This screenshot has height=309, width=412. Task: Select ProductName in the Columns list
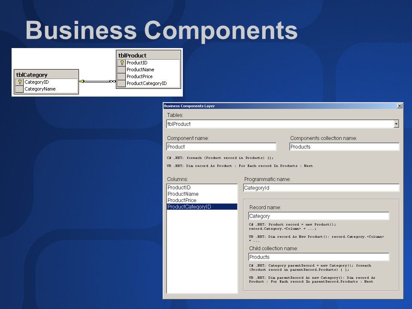click(x=202, y=194)
